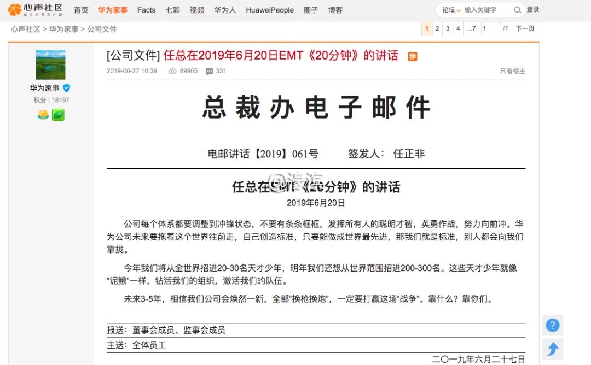Click the comment bubble reply icon
The height and width of the screenshot is (365, 591).
click(209, 71)
